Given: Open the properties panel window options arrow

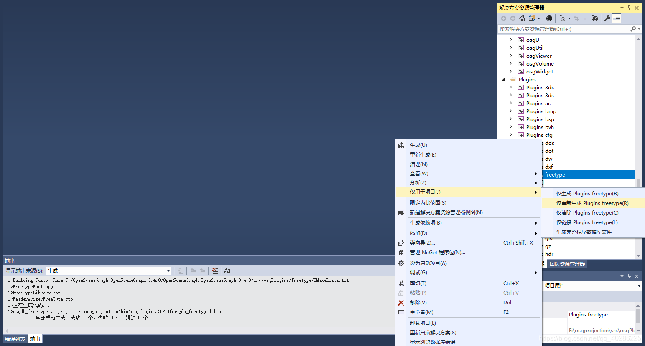Looking at the screenshot, I should coord(622,276).
